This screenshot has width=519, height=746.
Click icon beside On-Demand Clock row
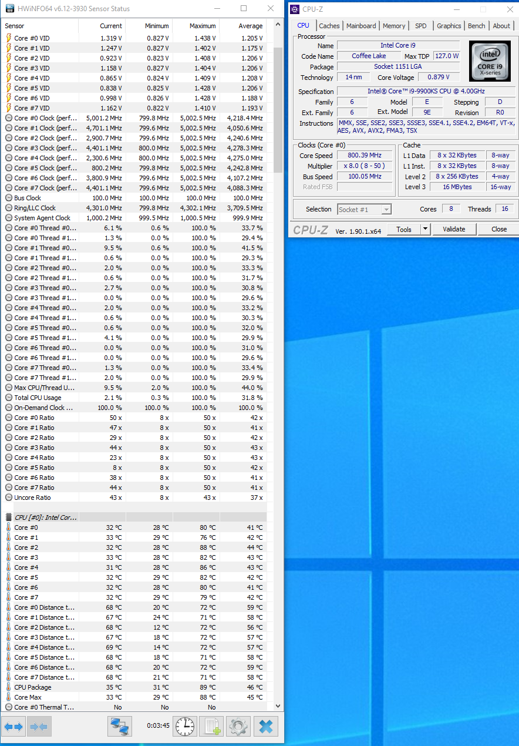point(9,408)
